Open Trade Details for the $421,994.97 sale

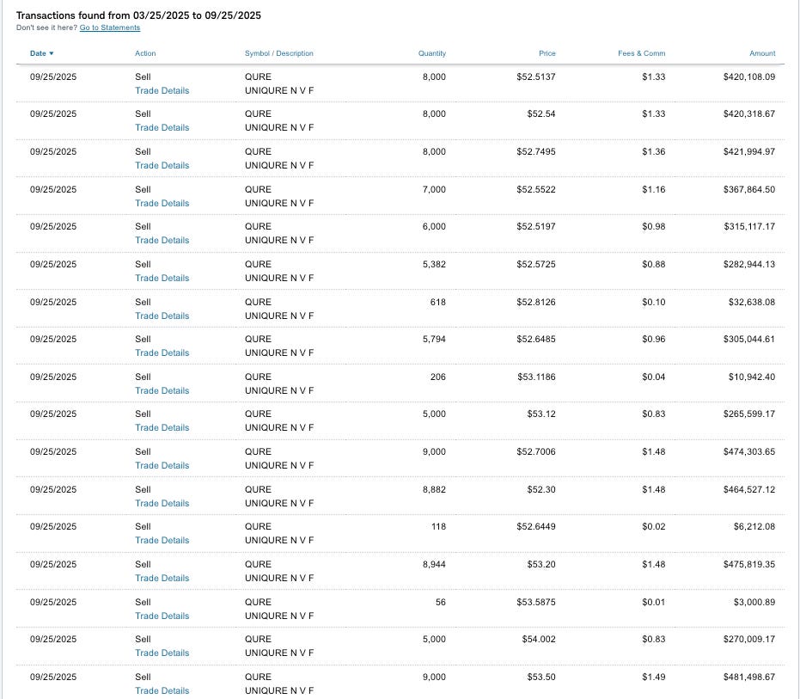tap(162, 165)
